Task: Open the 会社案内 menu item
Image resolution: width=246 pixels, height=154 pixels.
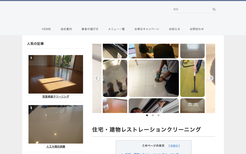Action: [66, 29]
